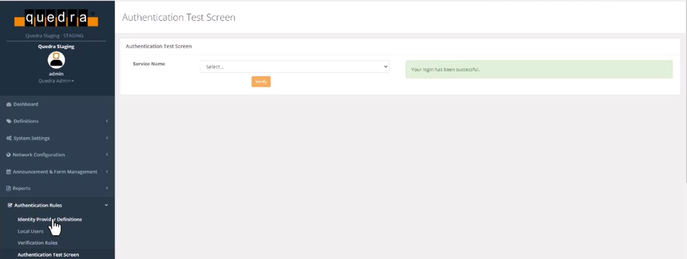Click the Dashboard gauge icon
Screen dimensions: 687x259
(x=9, y=104)
